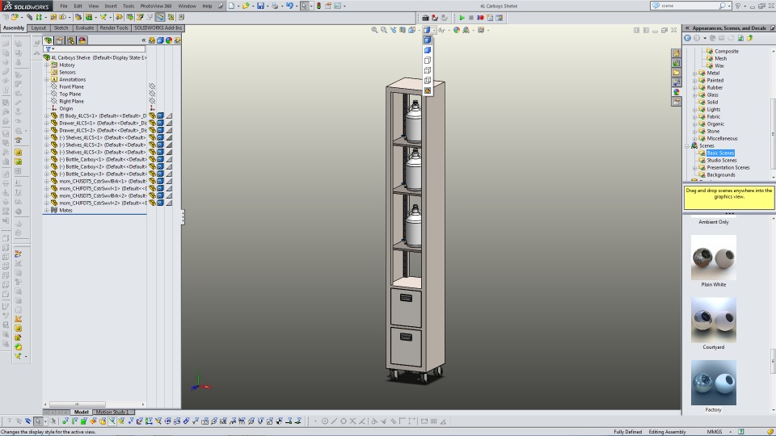Screen dimensions: 776x436
Task: Select Hidden Lines Visible display style
Action: (428, 70)
